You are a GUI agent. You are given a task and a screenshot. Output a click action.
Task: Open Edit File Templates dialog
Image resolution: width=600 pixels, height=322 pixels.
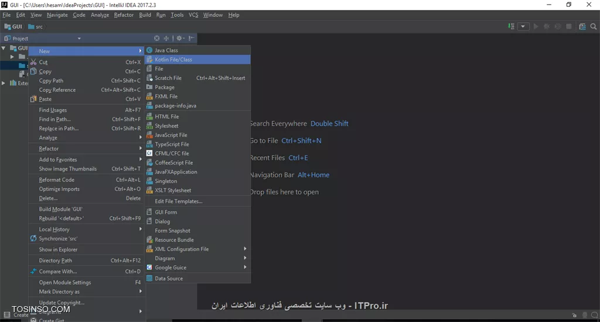click(x=197, y=201)
